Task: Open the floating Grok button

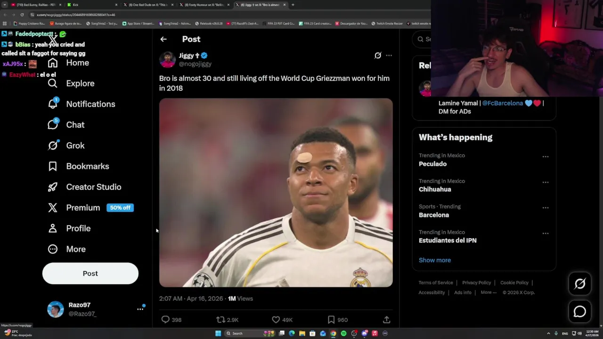Action: (x=580, y=283)
